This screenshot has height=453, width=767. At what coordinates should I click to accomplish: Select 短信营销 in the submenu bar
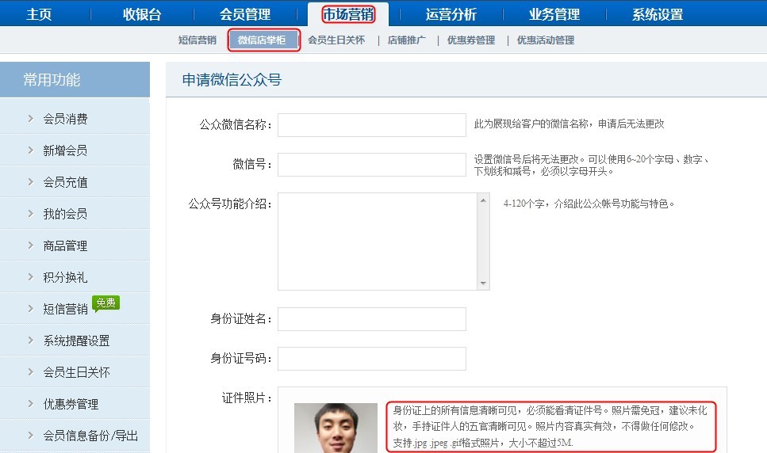click(198, 40)
